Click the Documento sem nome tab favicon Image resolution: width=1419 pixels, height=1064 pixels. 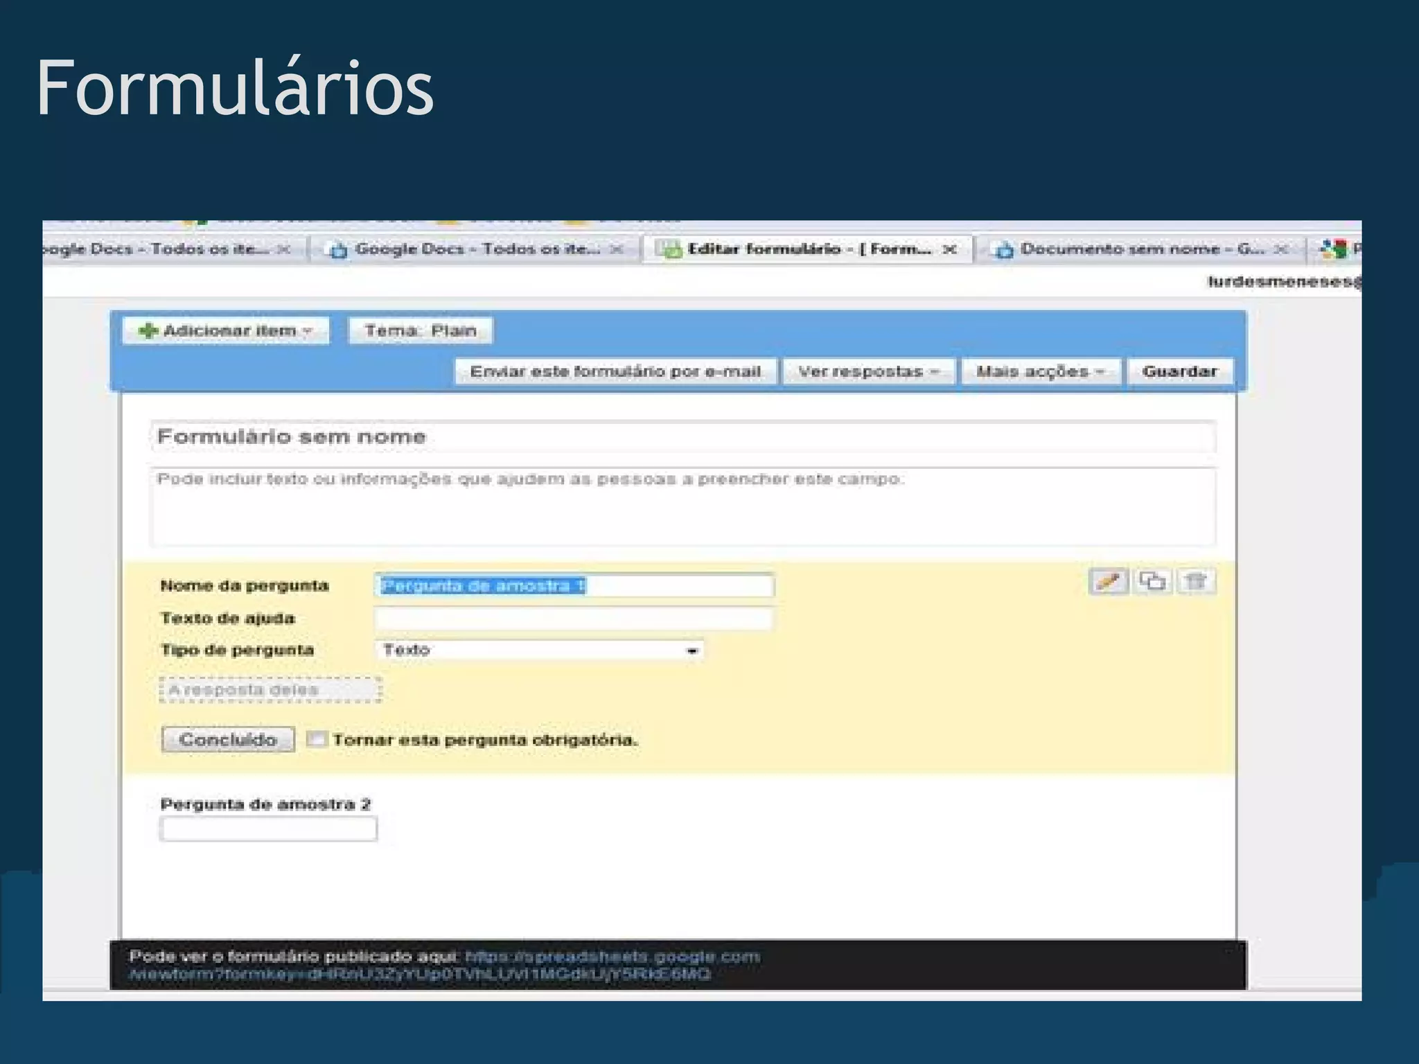1004,249
